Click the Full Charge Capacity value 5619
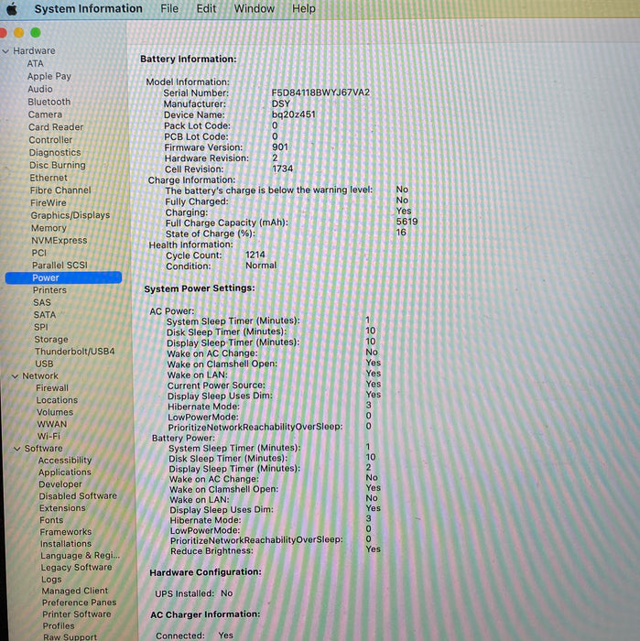 407,222
